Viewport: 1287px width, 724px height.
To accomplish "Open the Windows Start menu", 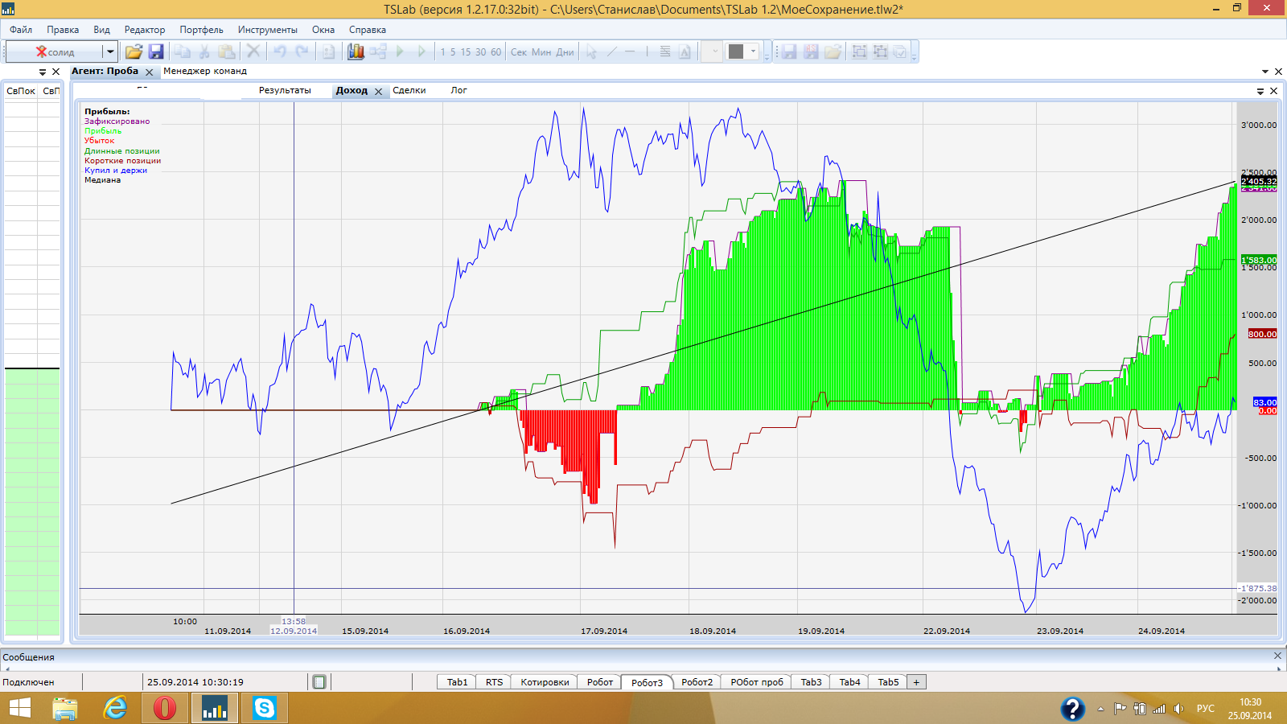I will pyautogui.click(x=20, y=708).
